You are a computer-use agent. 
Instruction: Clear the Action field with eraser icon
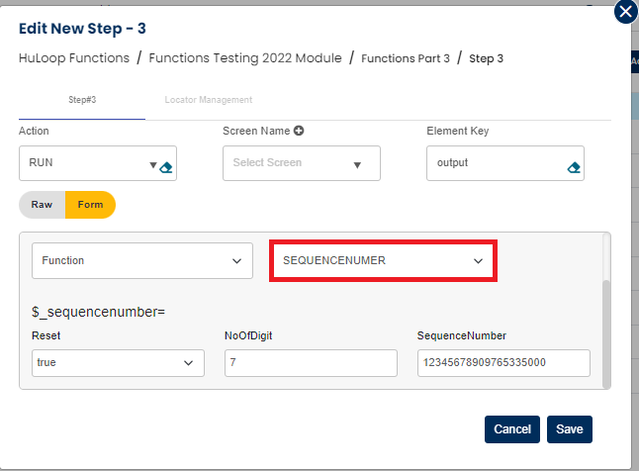click(x=167, y=167)
